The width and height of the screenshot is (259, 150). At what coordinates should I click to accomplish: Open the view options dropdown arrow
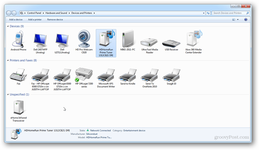tap(238, 20)
